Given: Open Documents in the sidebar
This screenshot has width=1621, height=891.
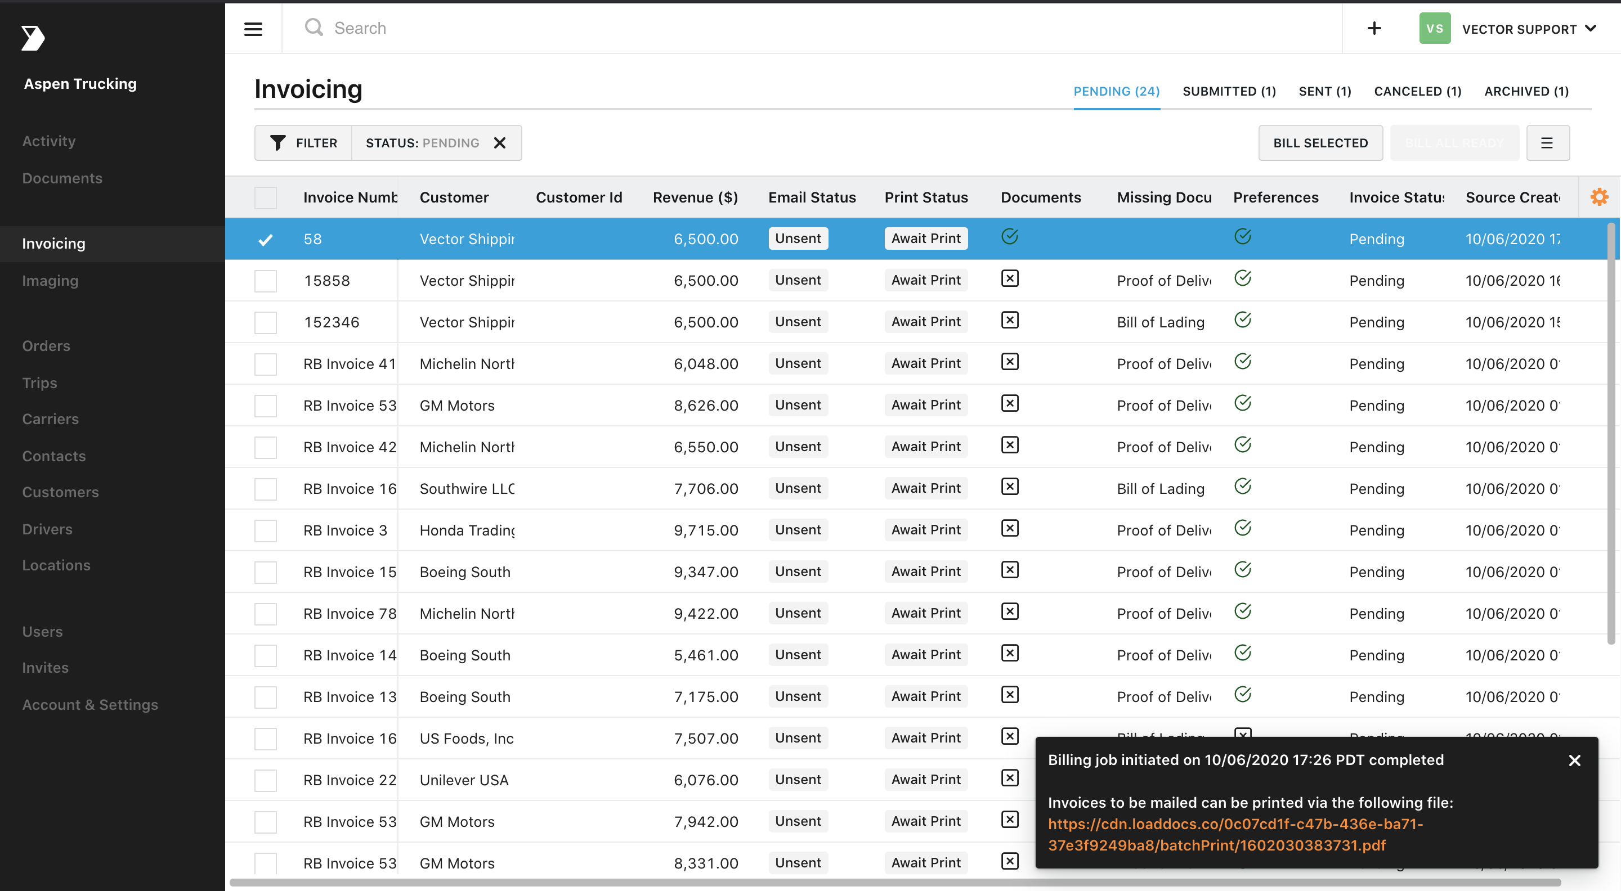Looking at the screenshot, I should (62, 178).
